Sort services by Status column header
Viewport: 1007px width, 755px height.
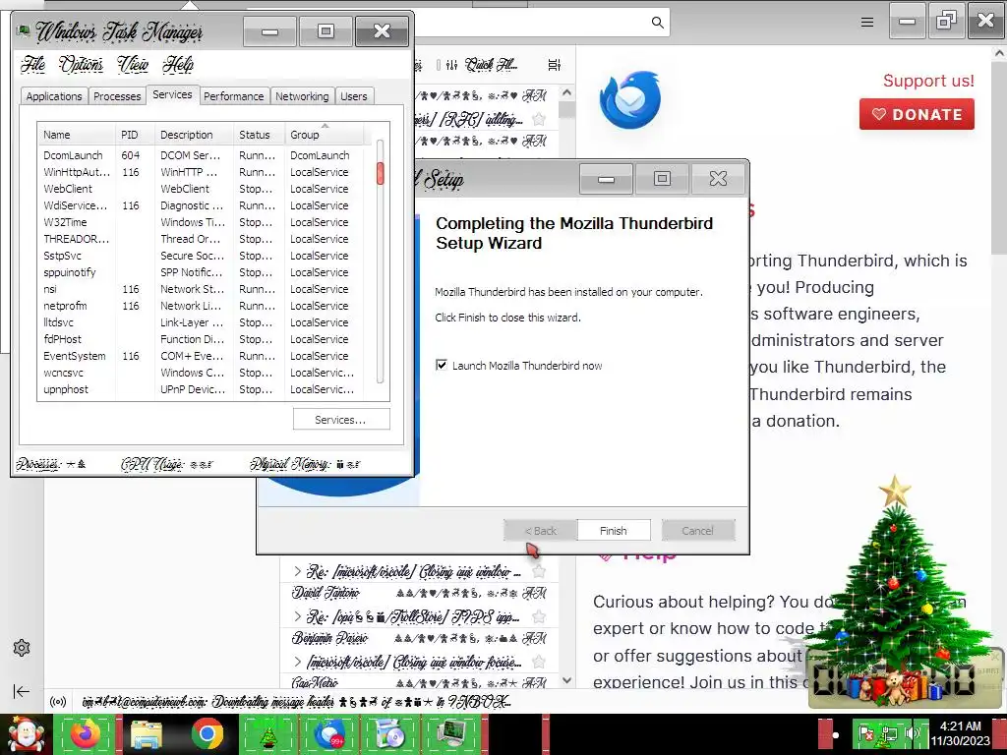(259, 135)
